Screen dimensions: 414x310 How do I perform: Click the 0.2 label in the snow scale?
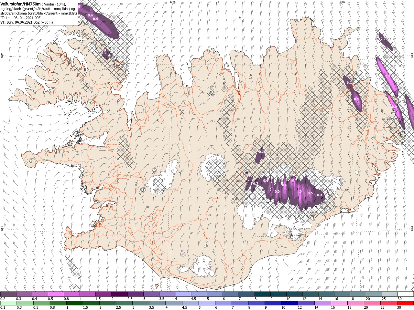click(x=3, y=299)
